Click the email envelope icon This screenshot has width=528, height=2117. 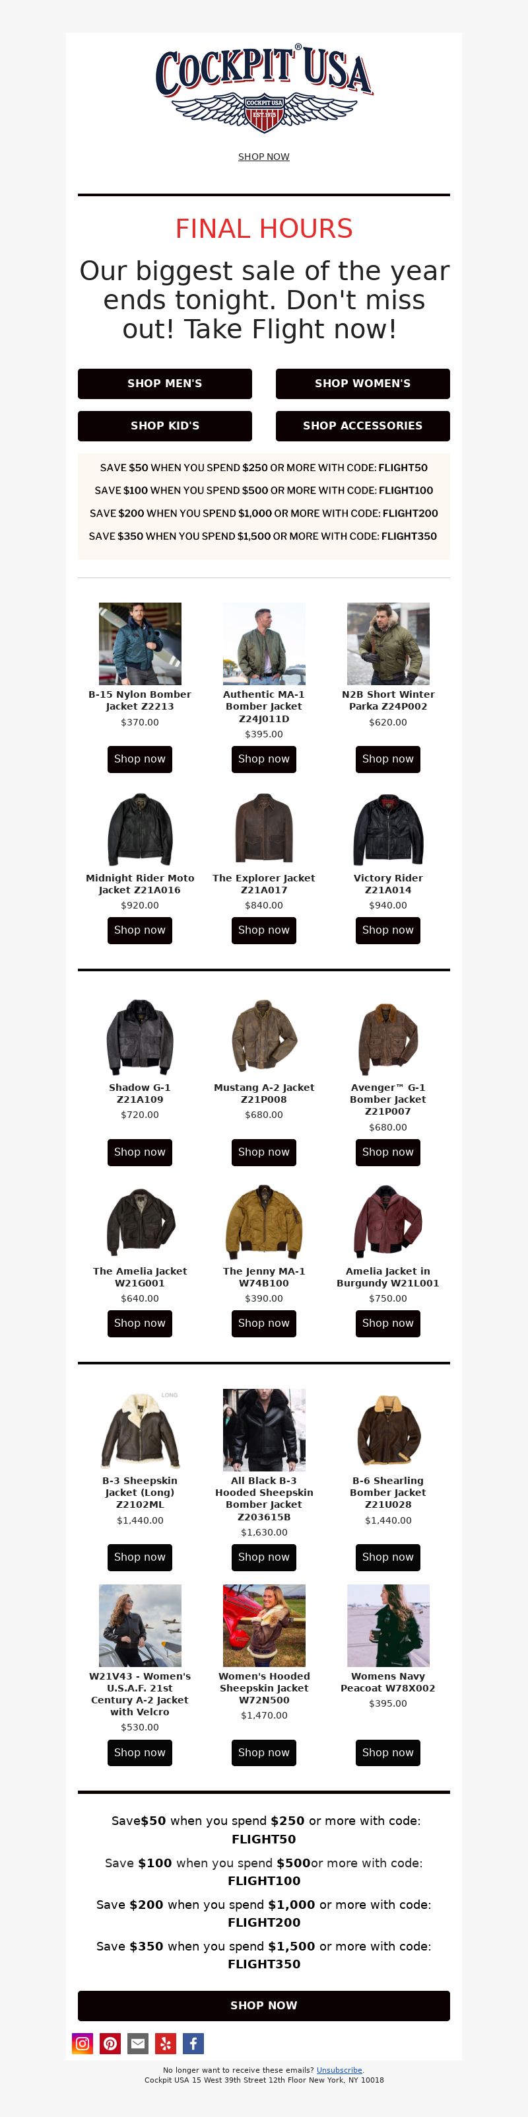(138, 2043)
